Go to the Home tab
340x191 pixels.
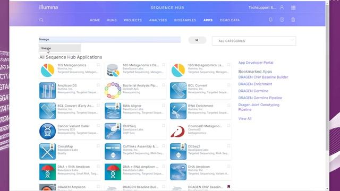pos(95,20)
